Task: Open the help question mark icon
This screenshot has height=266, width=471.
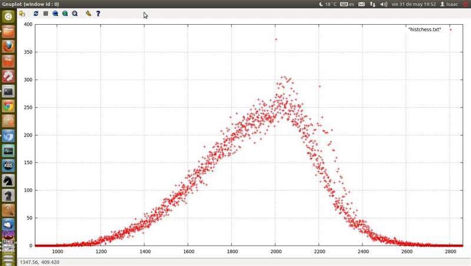Action: (x=98, y=13)
